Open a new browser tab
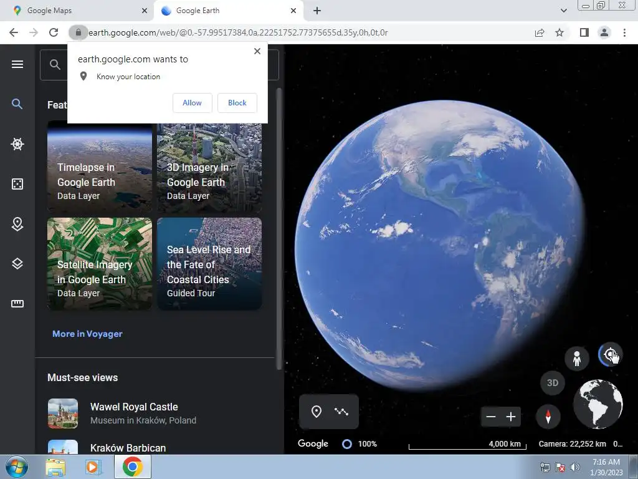 [317, 11]
